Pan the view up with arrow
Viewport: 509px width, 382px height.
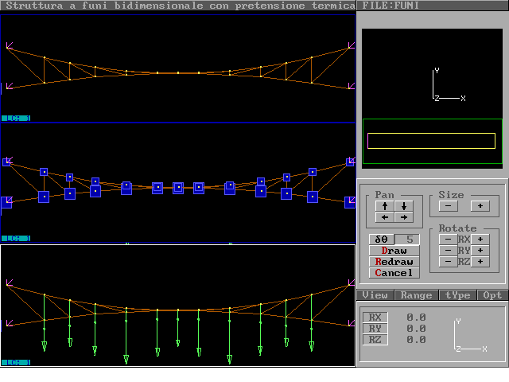[x=385, y=206]
